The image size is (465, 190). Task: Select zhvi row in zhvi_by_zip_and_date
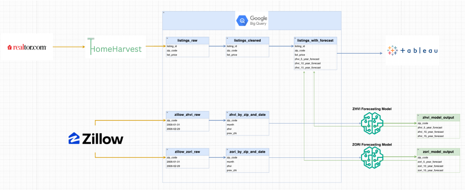point(247,129)
